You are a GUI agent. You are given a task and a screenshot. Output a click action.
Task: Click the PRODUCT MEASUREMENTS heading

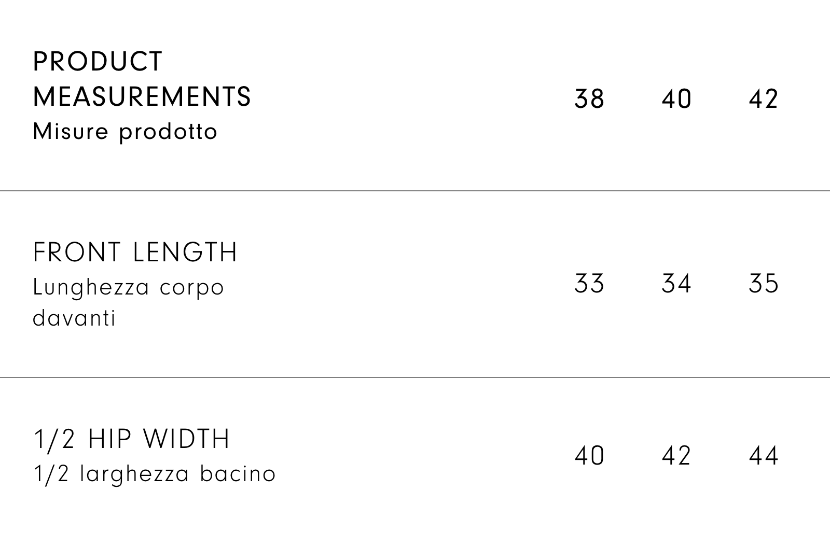142,79
